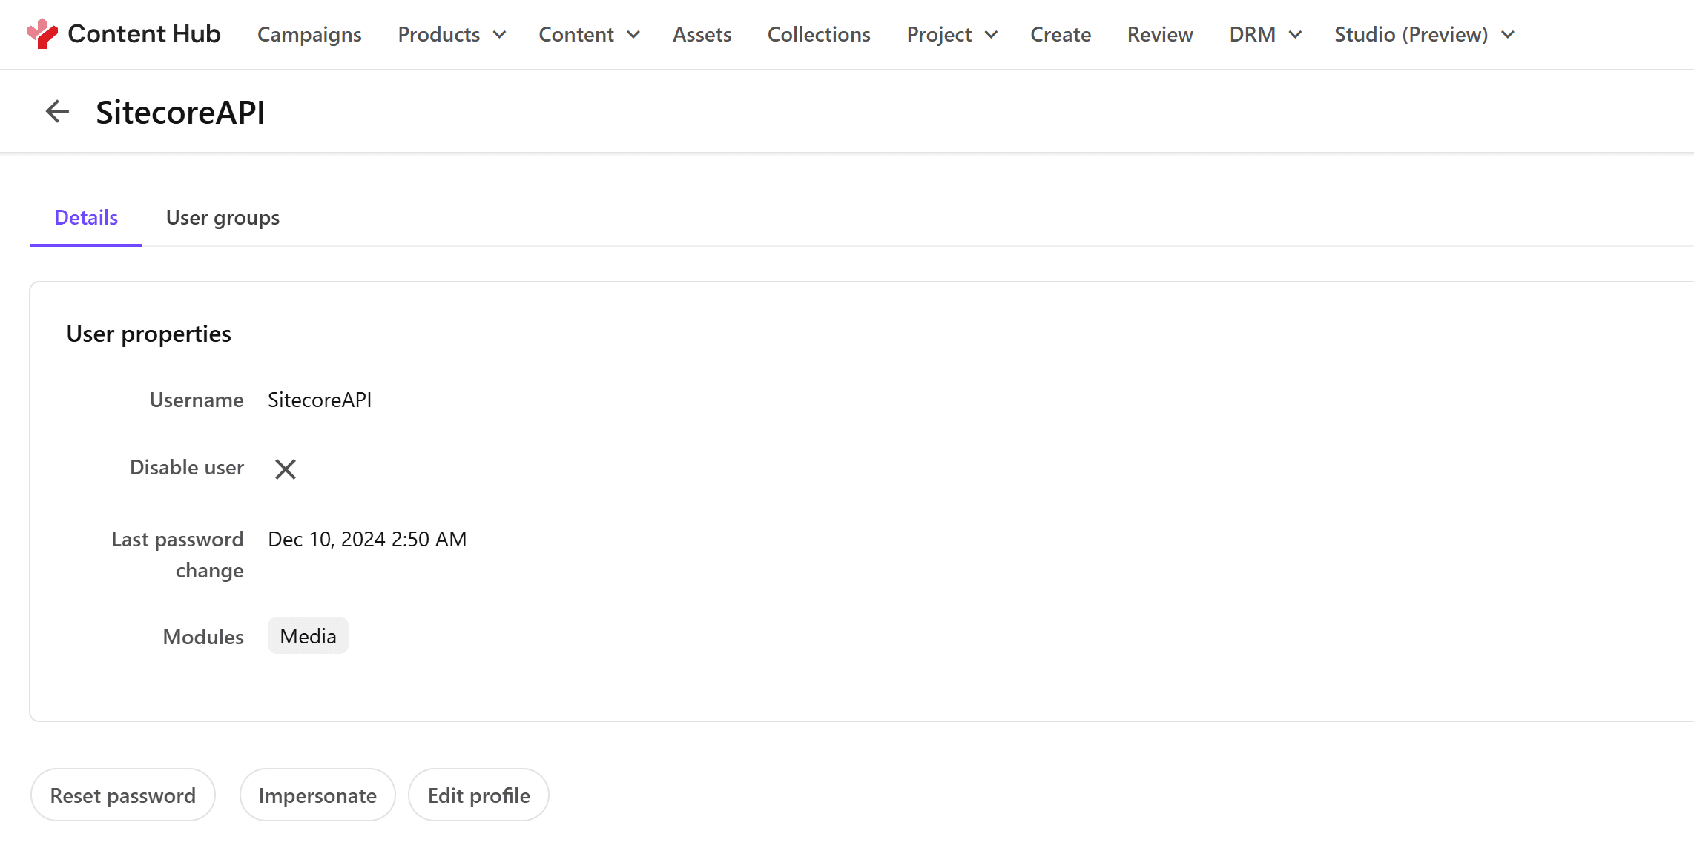
Task: Click the Disable user X icon
Action: click(286, 469)
